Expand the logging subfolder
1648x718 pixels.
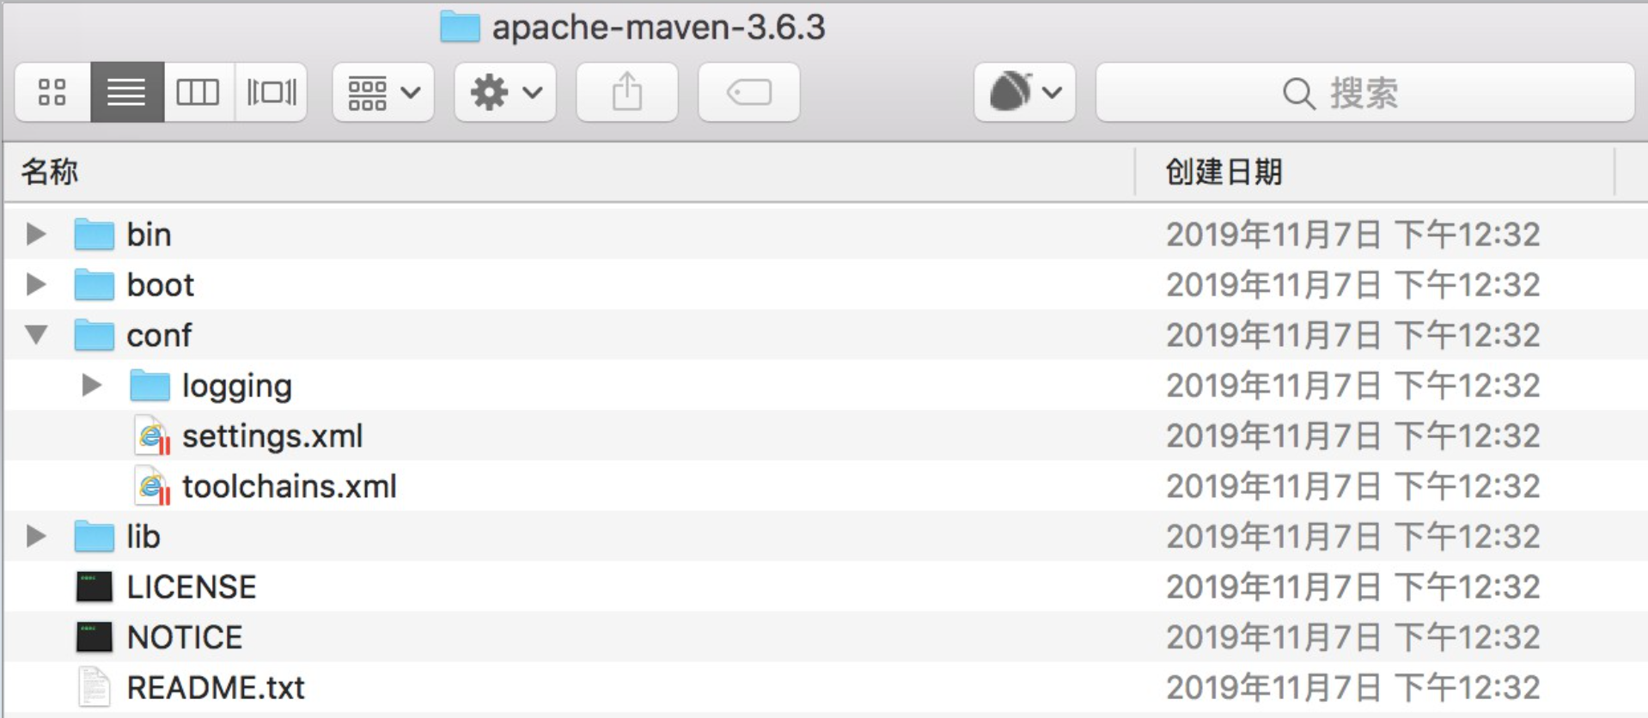(x=91, y=385)
